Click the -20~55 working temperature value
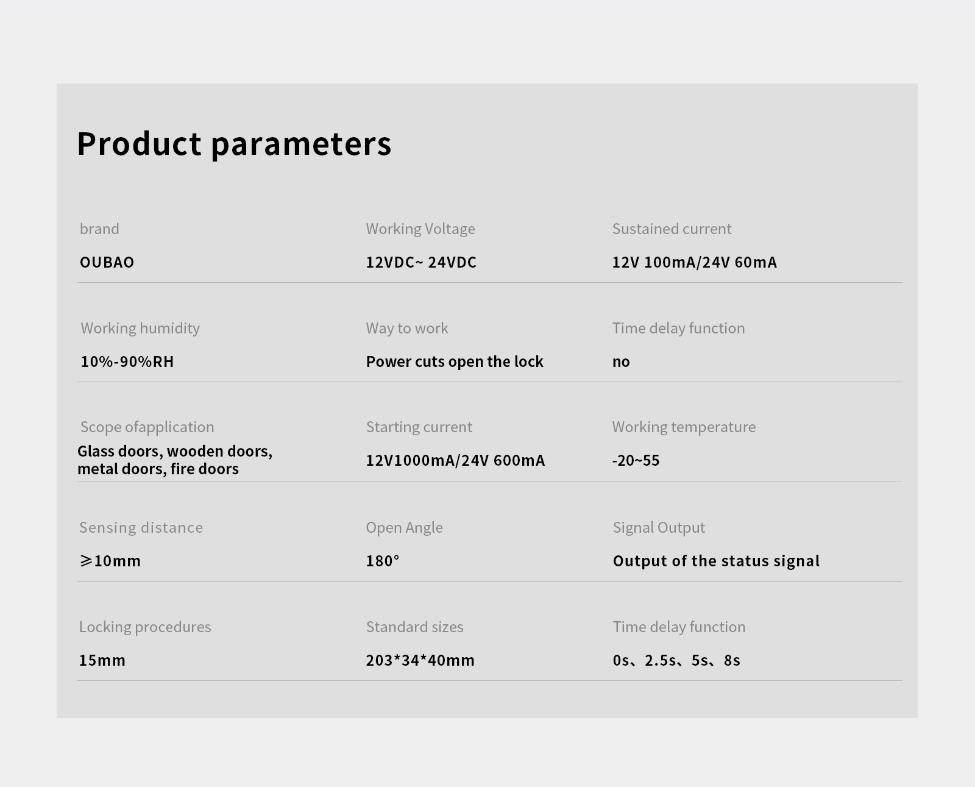 pos(636,460)
